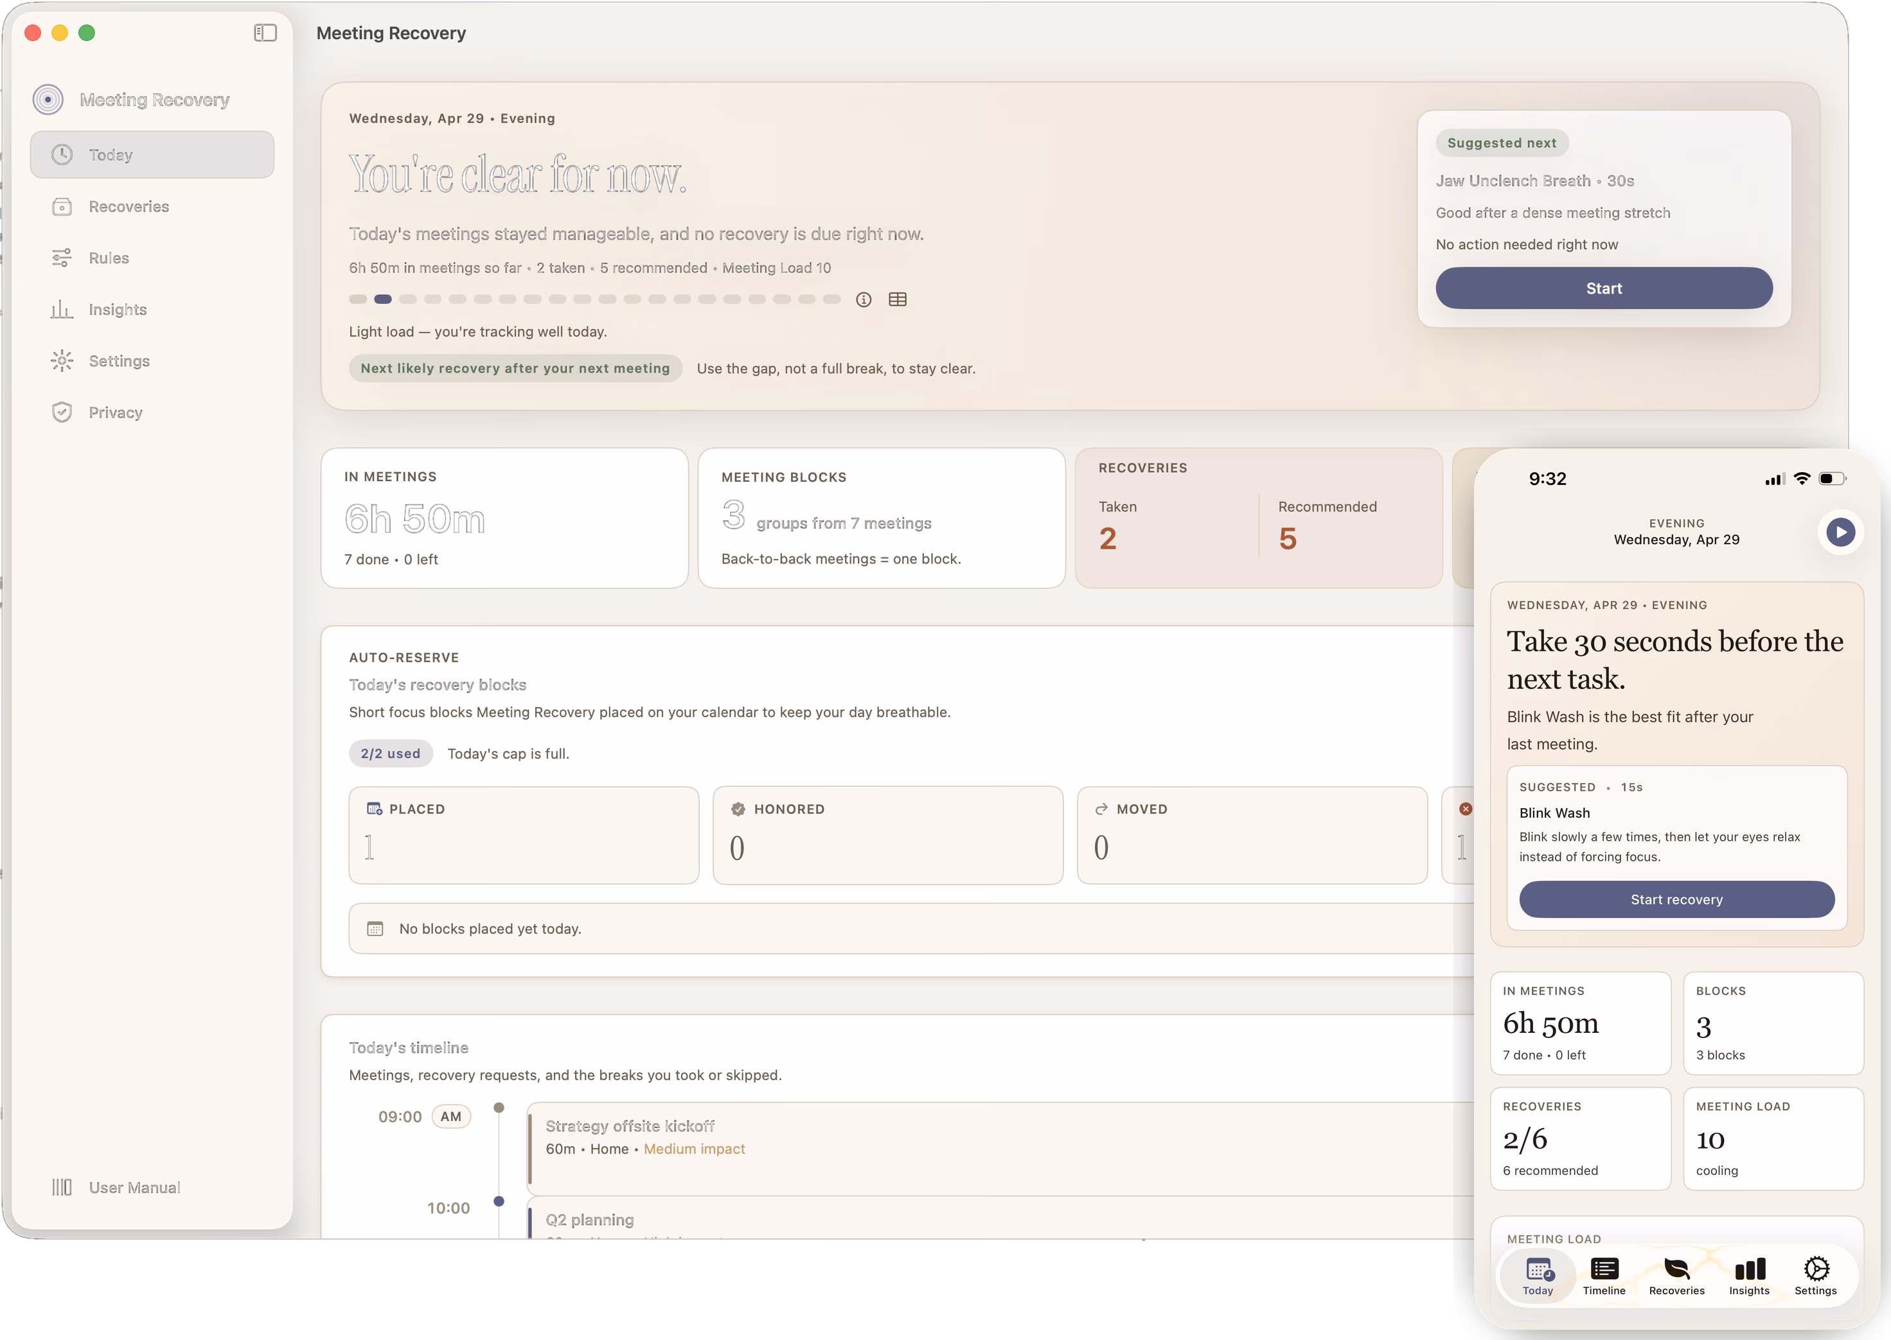Click the phone battery icon

click(1832, 479)
